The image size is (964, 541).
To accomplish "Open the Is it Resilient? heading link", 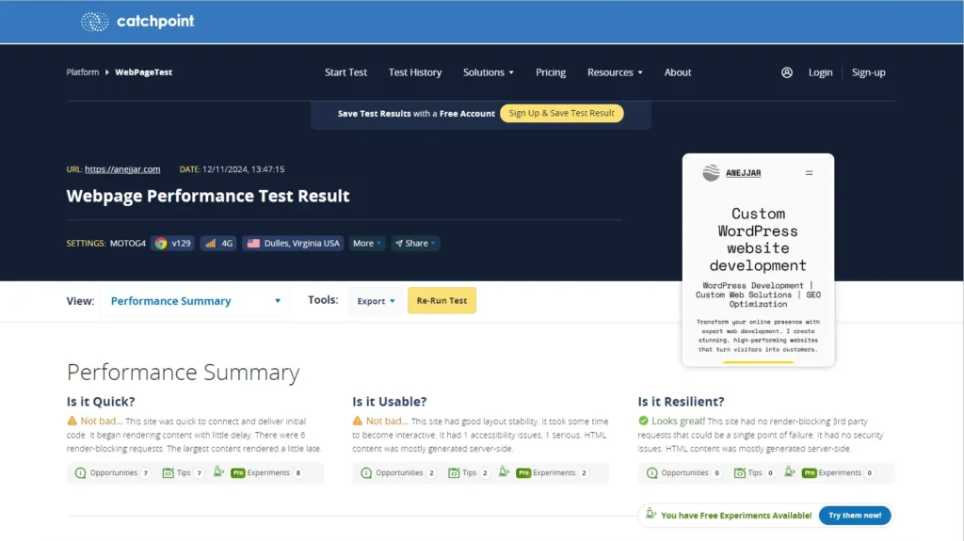I will (681, 402).
